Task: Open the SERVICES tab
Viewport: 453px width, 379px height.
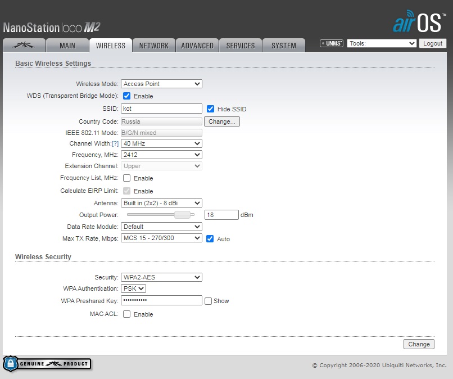Action: [x=241, y=46]
